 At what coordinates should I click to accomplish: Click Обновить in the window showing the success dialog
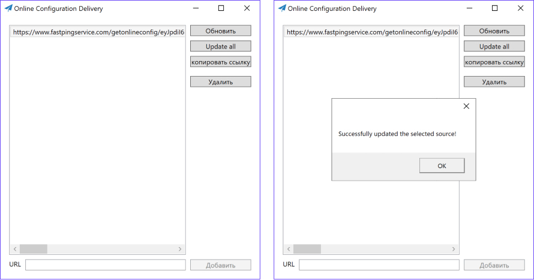494,31
